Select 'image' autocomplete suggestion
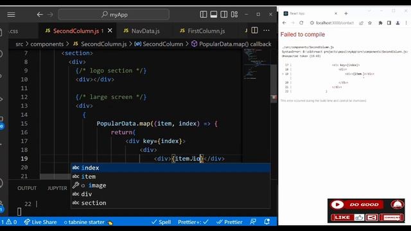 171,185
